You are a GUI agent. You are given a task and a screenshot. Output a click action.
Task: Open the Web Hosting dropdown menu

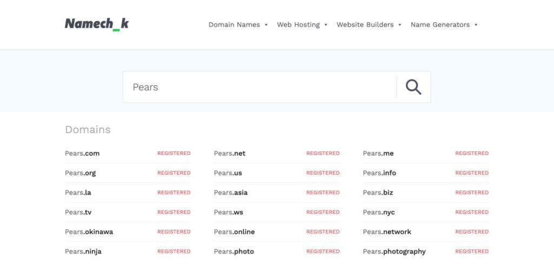point(302,25)
